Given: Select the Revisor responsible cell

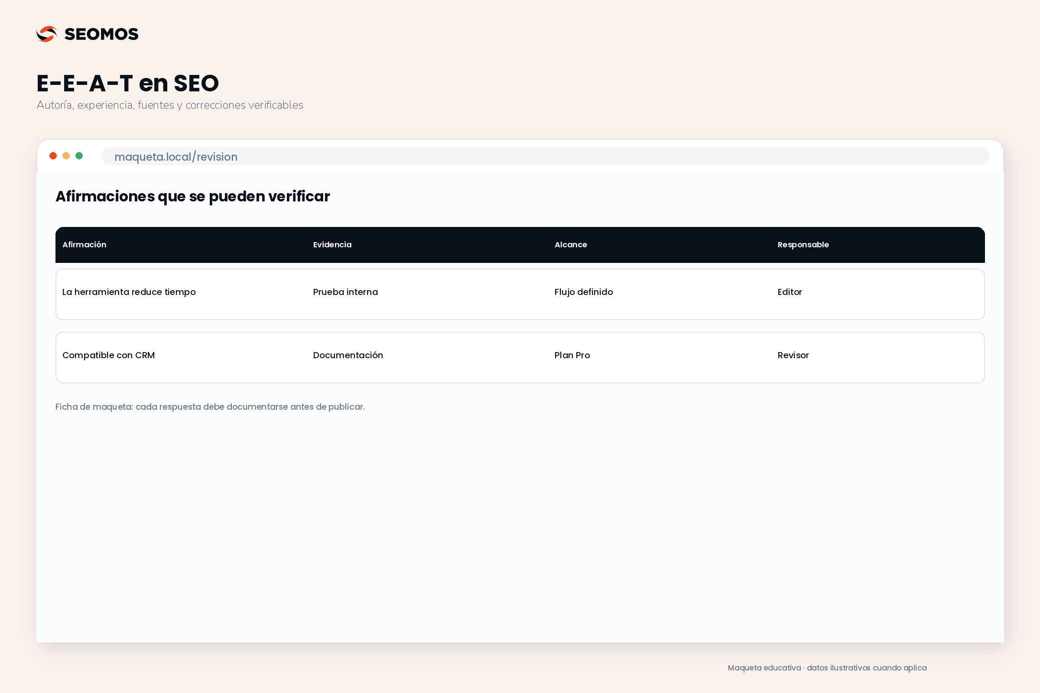Looking at the screenshot, I should pyautogui.click(x=793, y=355).
